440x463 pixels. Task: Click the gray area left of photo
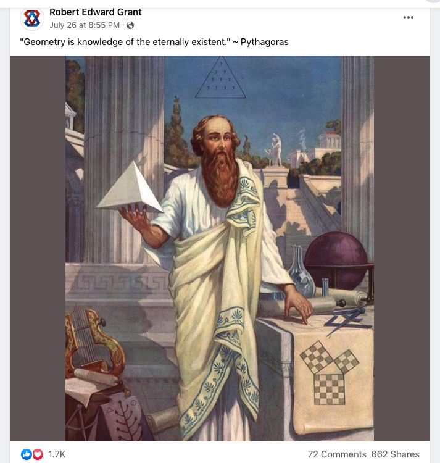click(x=38, y=248)
